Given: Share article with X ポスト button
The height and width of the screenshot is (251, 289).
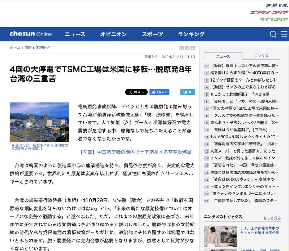Looking at the screenshot, I should (136, 92).
